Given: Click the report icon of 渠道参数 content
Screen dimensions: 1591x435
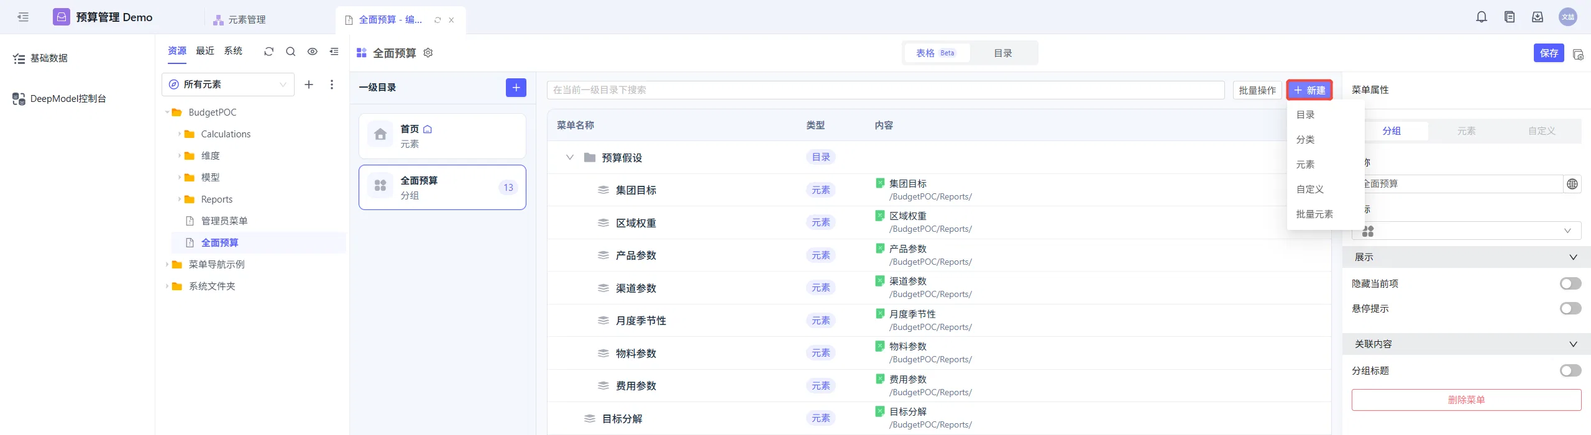Looking at the screenshot, I should click(x=880, y=281).
